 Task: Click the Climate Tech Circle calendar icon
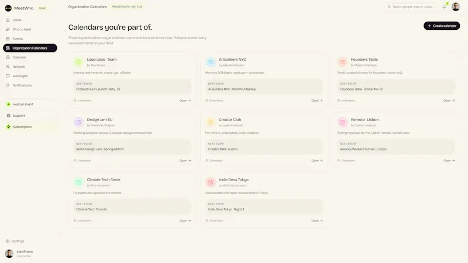78,182
